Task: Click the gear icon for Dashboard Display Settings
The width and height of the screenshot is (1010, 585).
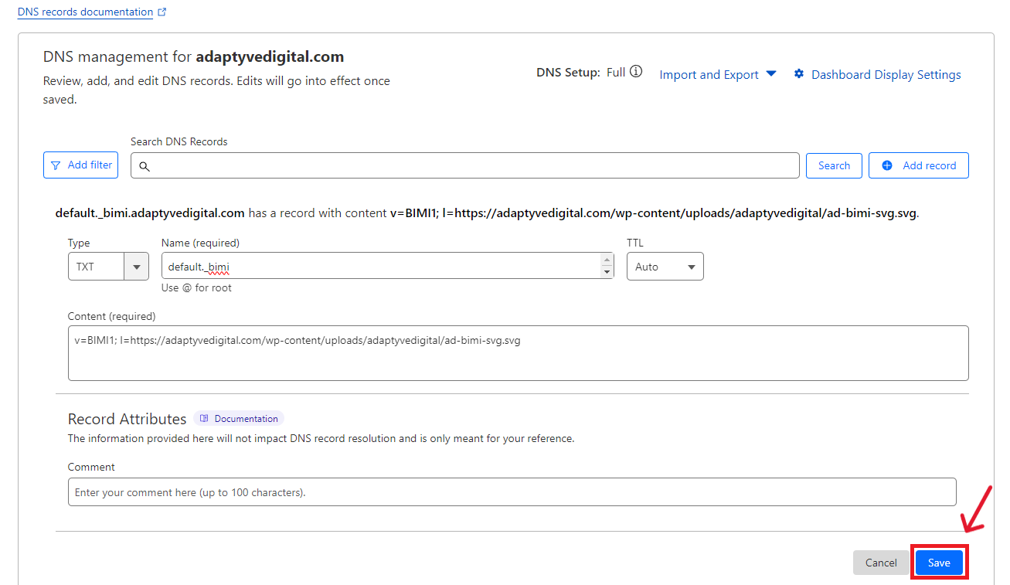Action: (799, 74)
